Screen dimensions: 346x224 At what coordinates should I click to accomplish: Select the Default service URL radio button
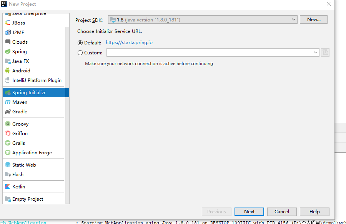[x=80, y=43]
